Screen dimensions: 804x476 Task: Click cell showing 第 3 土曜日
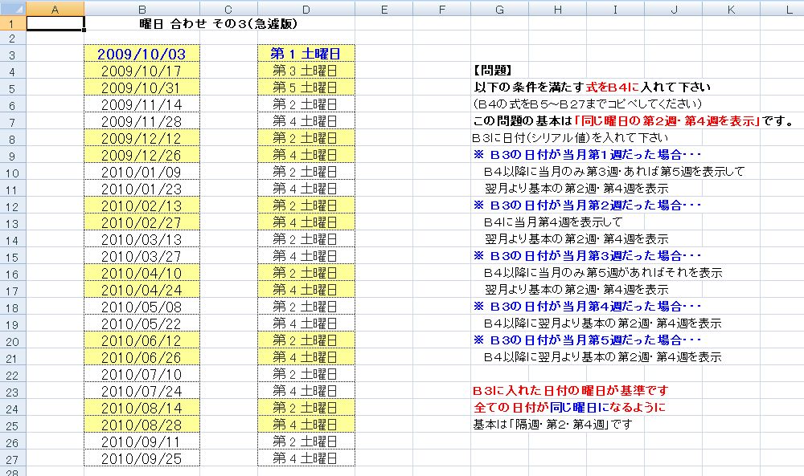[x=306, y=71]
